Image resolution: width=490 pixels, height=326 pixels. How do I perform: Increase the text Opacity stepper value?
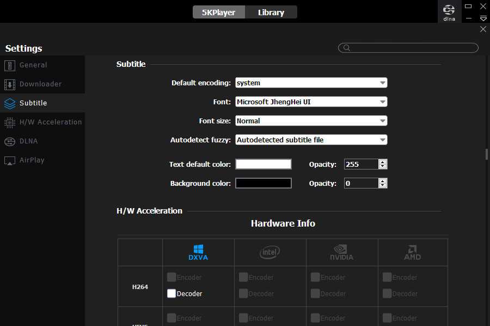pyautogui.click(x=383, y=162)
